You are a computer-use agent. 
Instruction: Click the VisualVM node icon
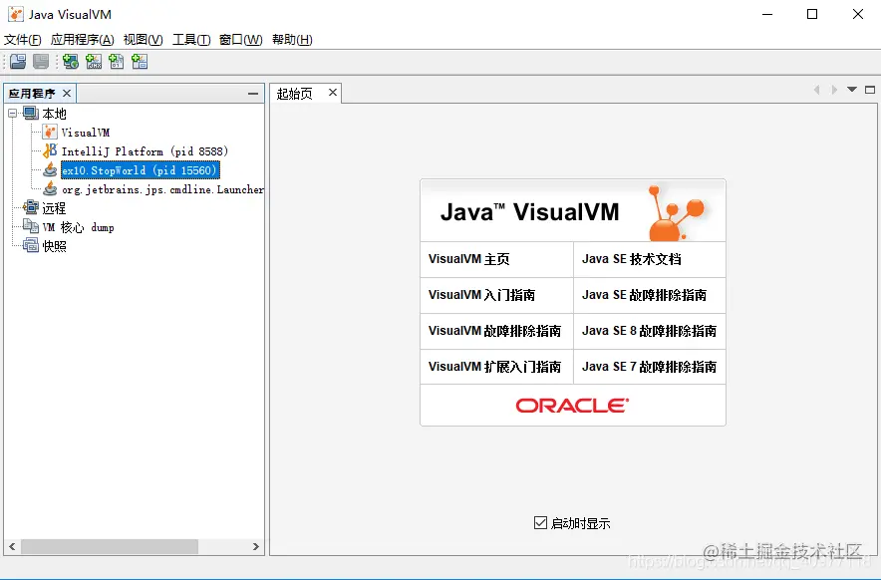click(x=50, y=133)
